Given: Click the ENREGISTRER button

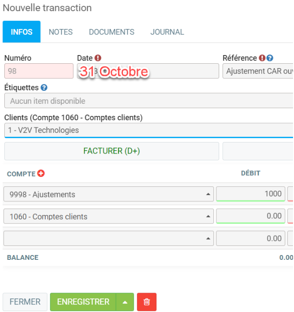Looking at the screenshot, I should (83, 302).
